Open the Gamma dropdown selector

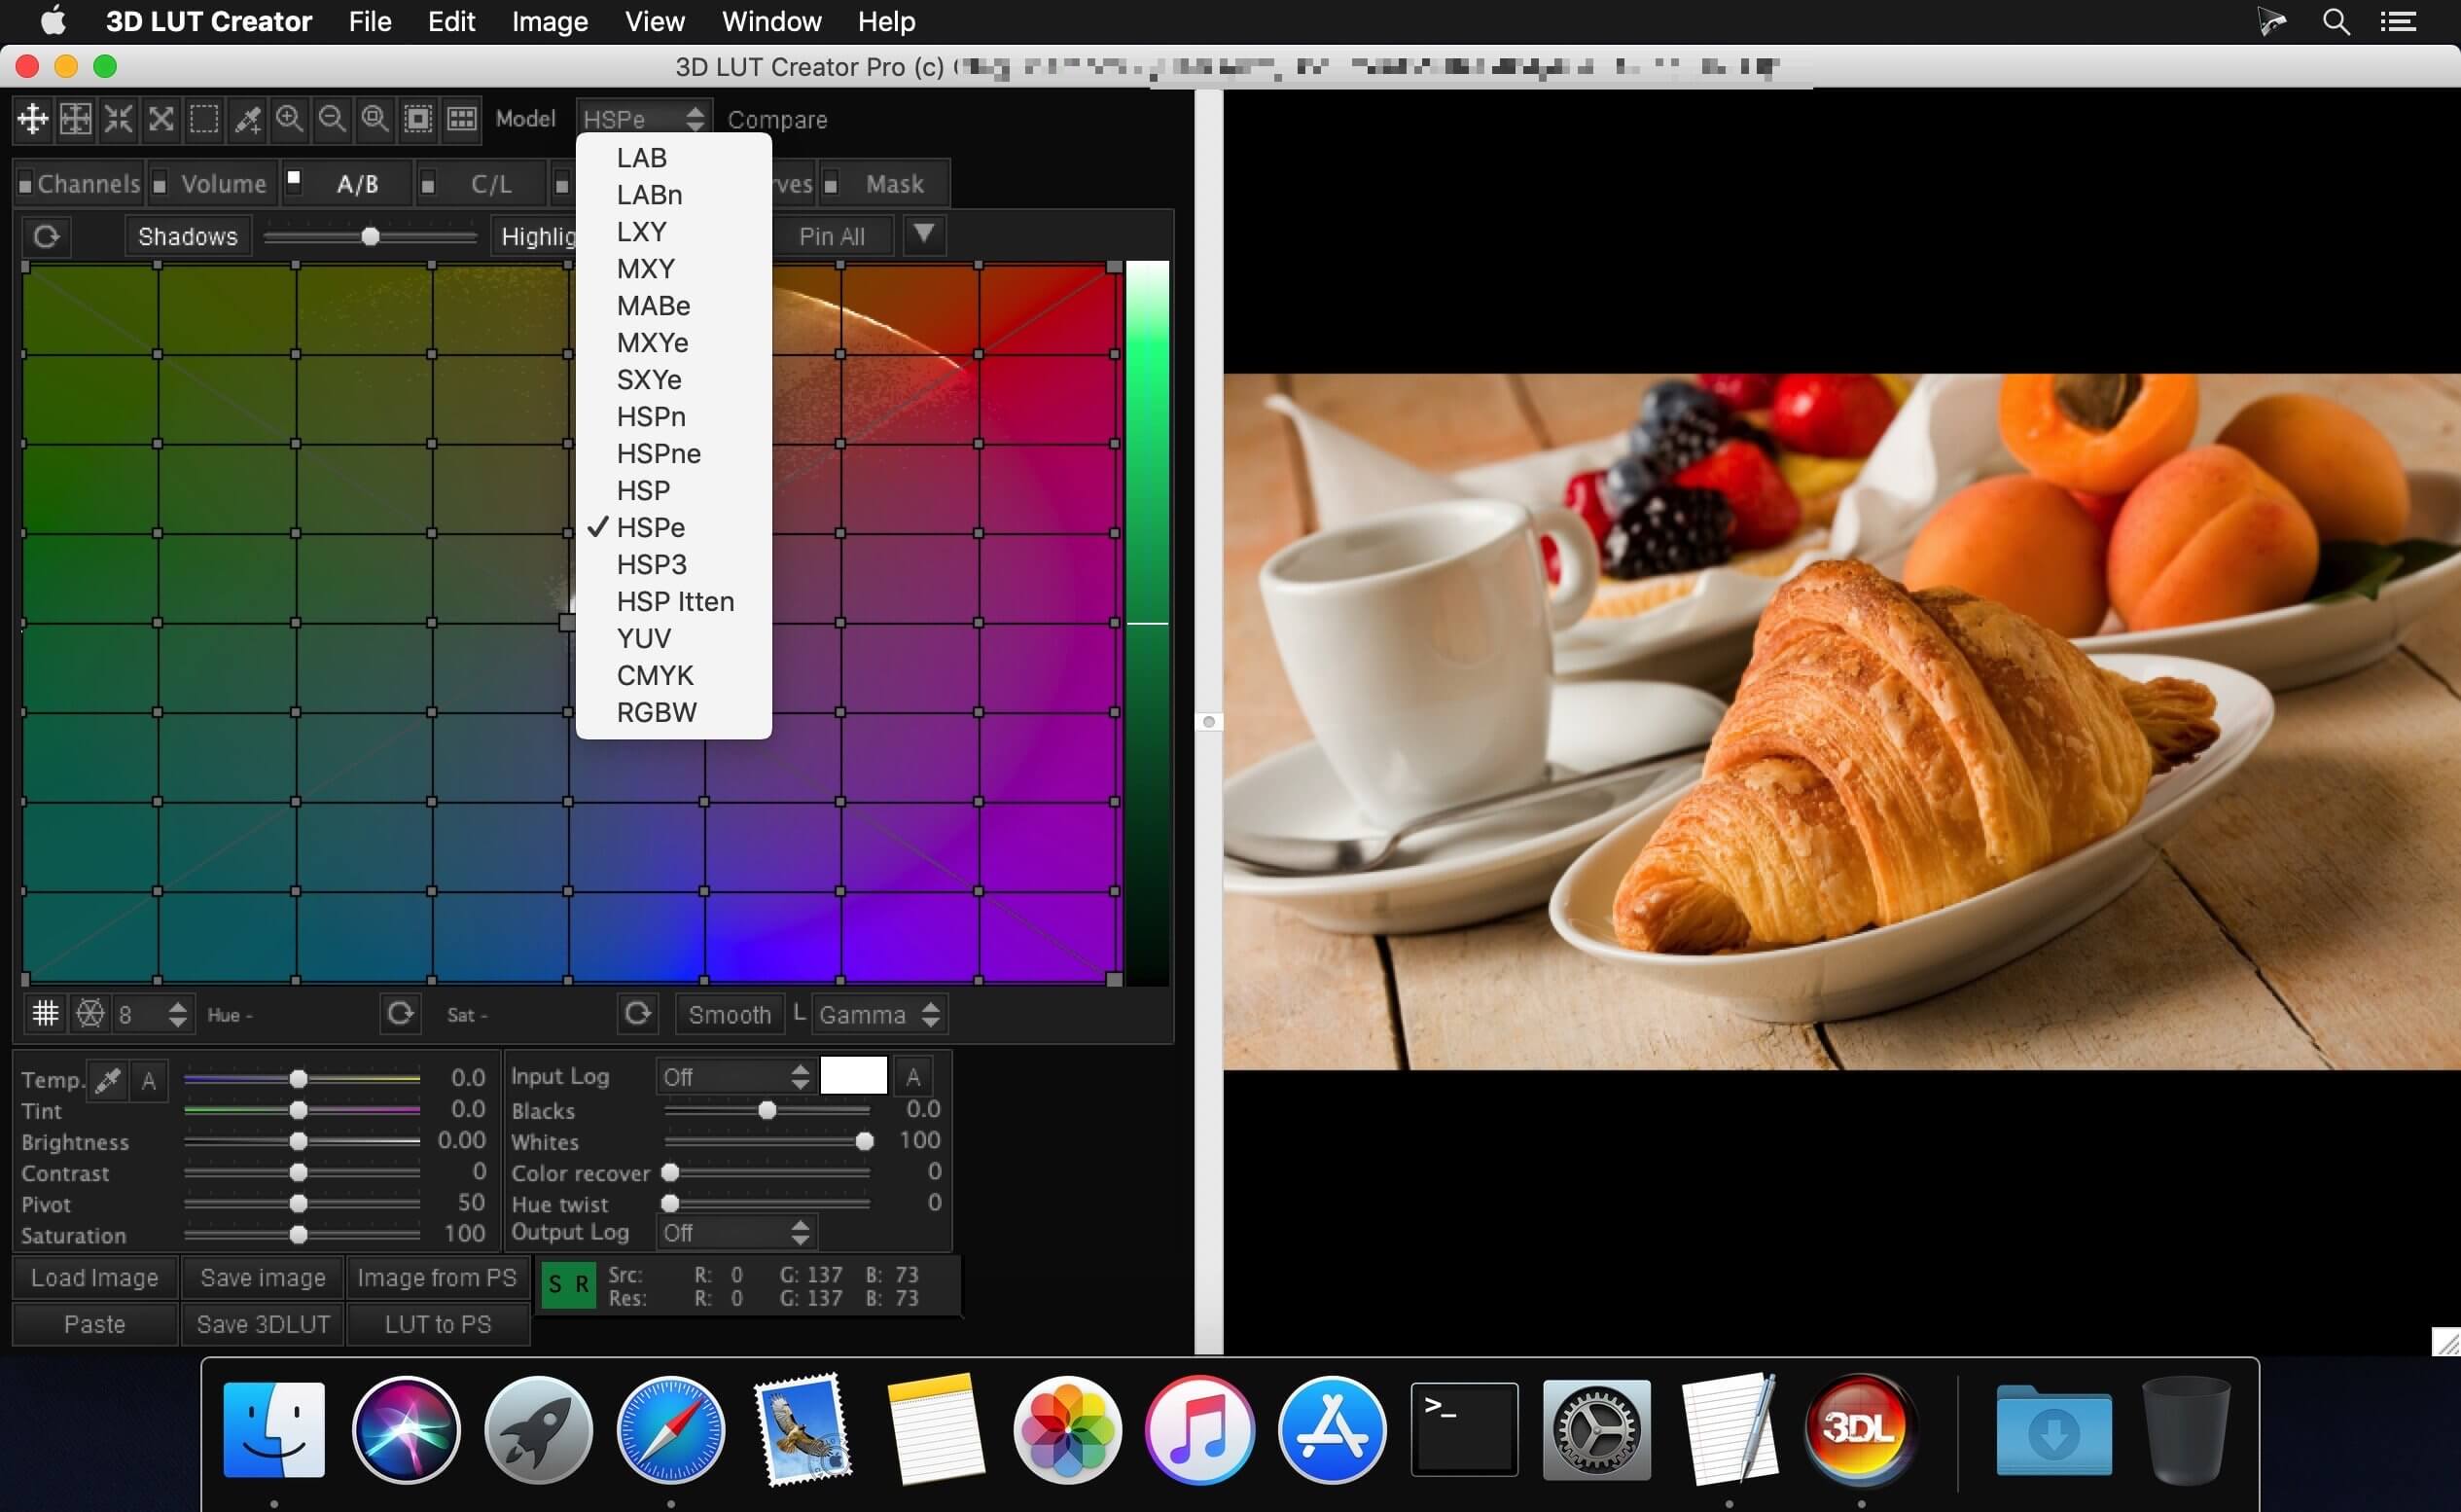(878, 1015)
